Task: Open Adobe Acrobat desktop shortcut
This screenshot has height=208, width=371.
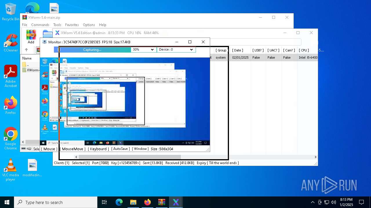Action: 11,76
